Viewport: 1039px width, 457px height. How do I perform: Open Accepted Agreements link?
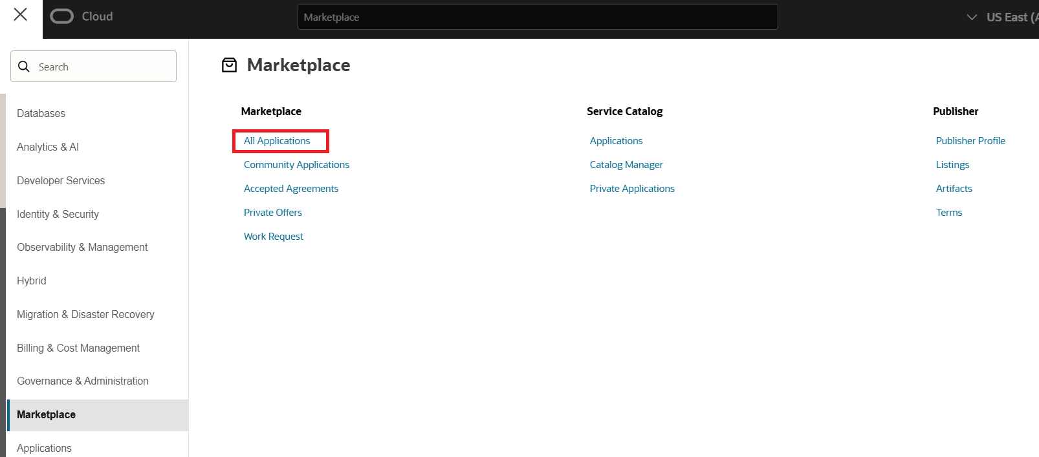pos(291,189)
